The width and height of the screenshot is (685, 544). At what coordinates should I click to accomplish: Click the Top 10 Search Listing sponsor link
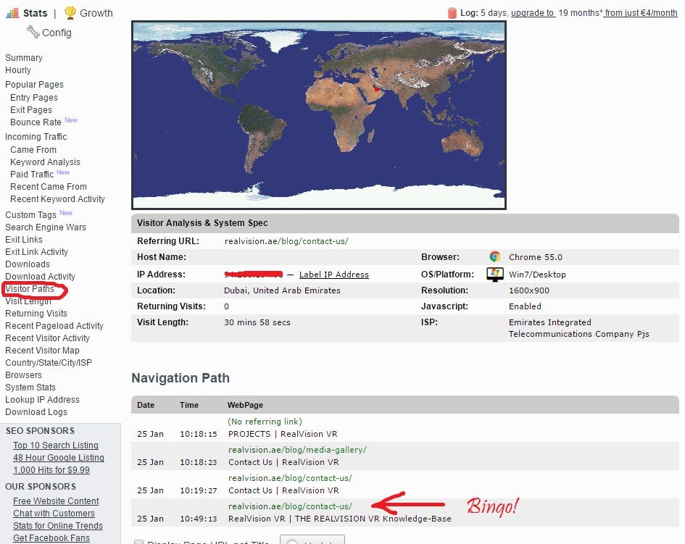tap(56, 445)
